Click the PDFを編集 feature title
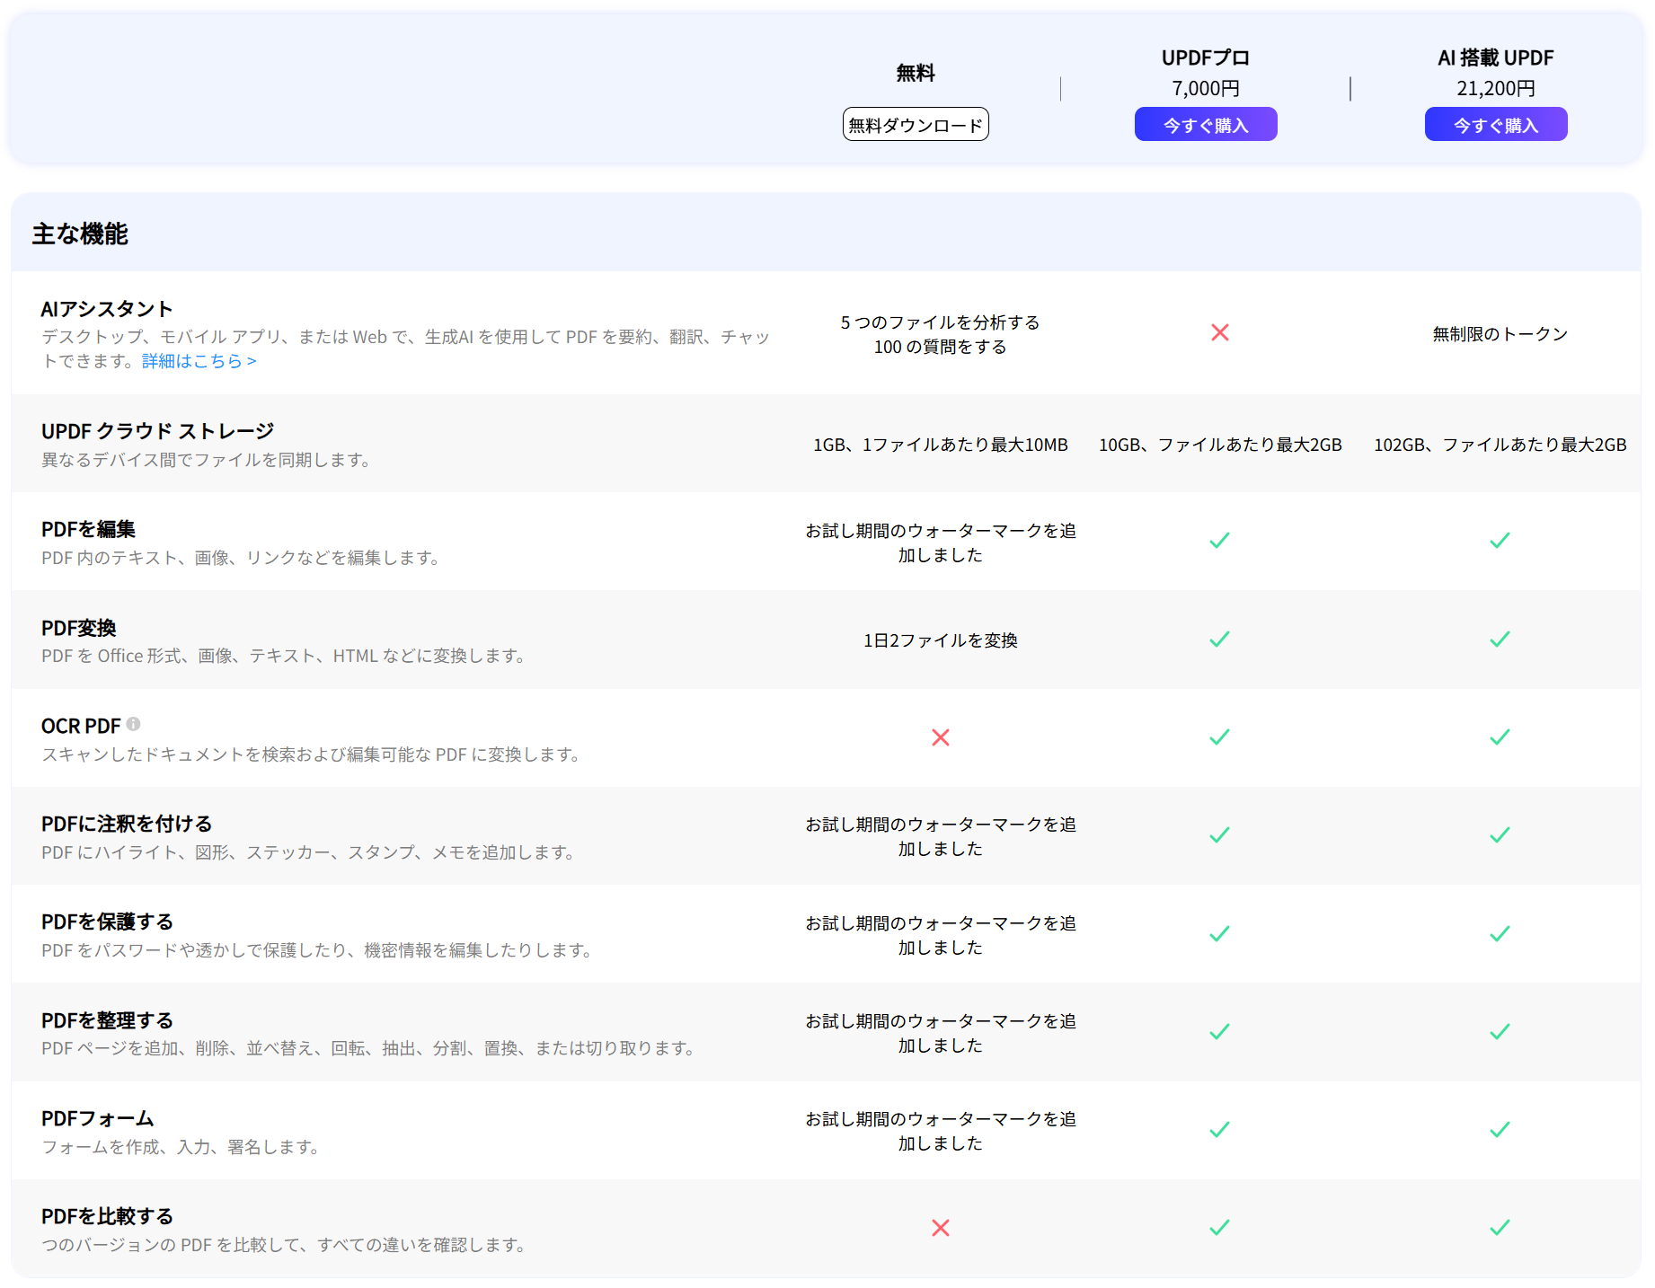The image size is (1655, 1288). (x=88, y=529)
